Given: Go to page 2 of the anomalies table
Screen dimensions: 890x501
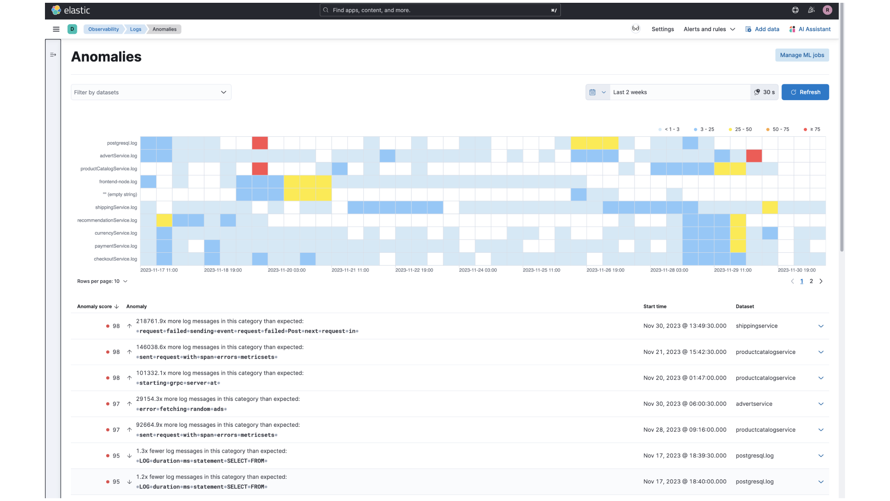Looking at the screenshot, I should [811, 281].
